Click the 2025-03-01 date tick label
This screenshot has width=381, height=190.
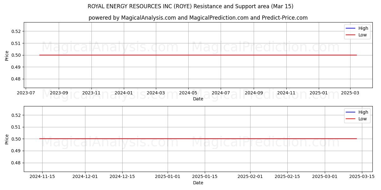(x=325, y=177)
